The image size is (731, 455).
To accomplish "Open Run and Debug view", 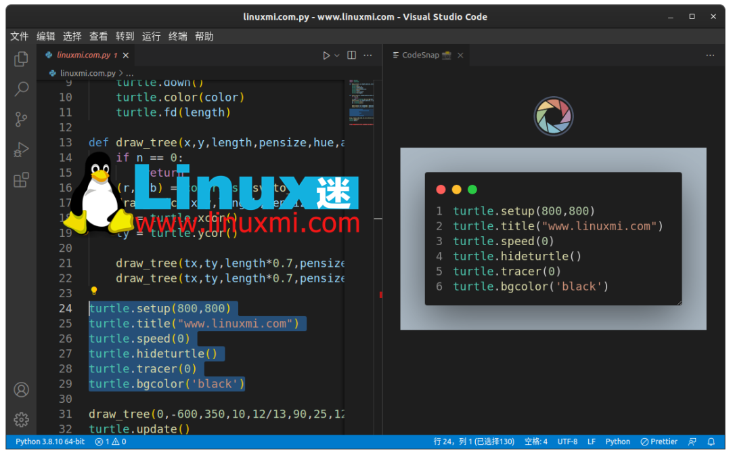I will click(21, 150).
